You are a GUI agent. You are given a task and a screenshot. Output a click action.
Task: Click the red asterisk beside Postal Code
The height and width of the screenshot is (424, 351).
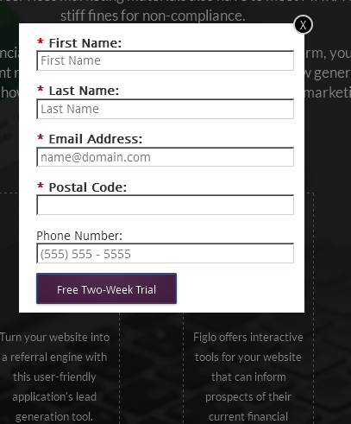click(41, 186)
